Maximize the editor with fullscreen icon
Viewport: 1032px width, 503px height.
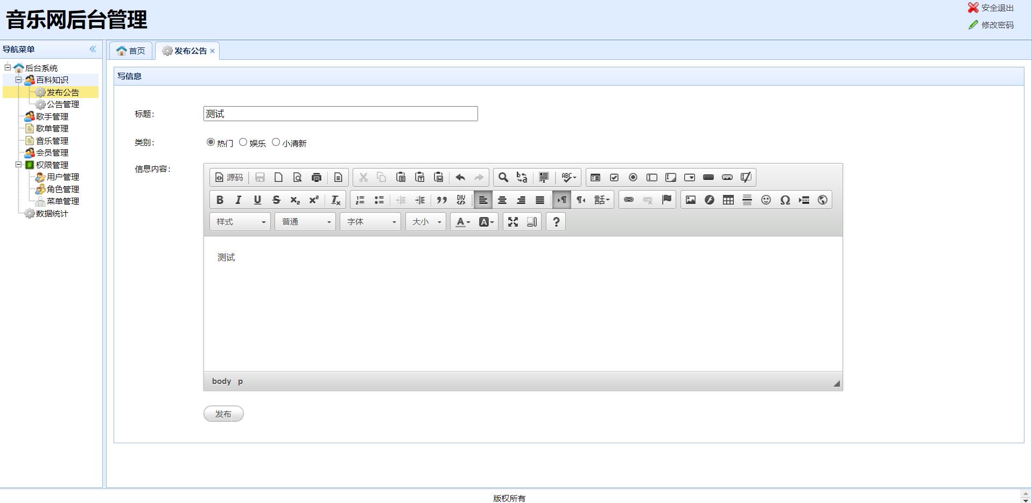click(513, 222)
